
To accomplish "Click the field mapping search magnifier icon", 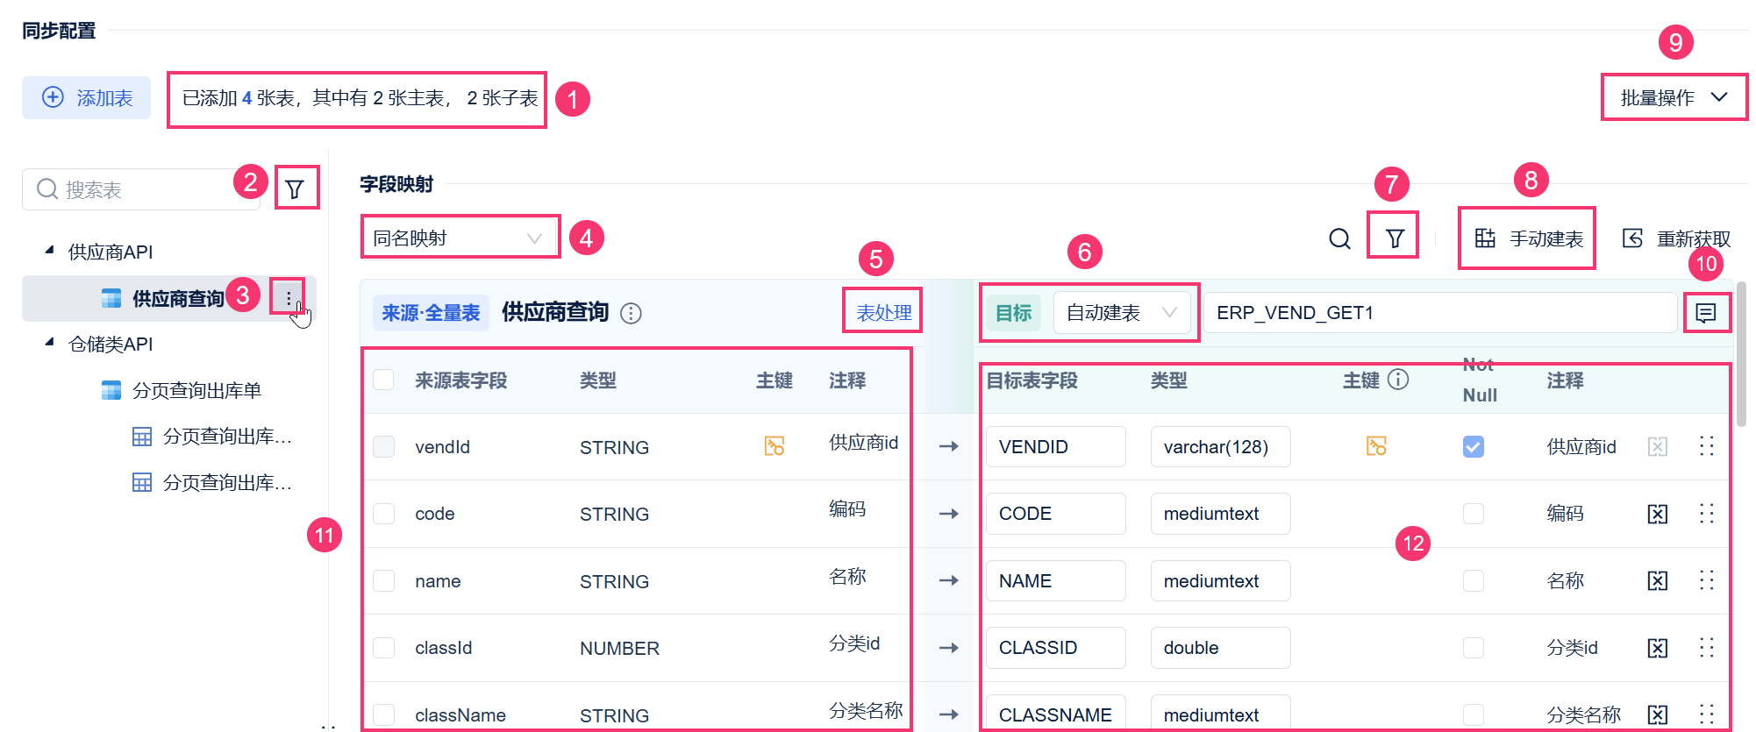I will pos(1339,238).
